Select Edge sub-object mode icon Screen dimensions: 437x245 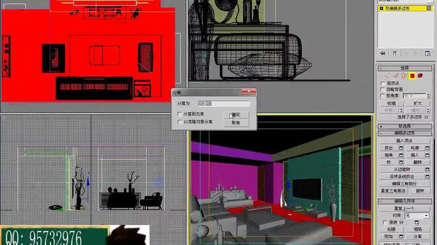coord(396,76)
